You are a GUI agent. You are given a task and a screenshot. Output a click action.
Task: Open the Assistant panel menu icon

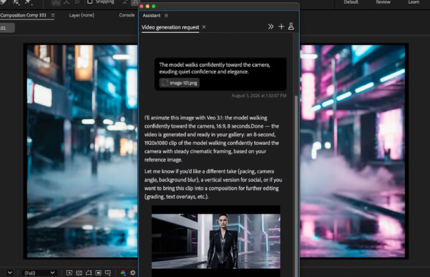click(166, 16)
